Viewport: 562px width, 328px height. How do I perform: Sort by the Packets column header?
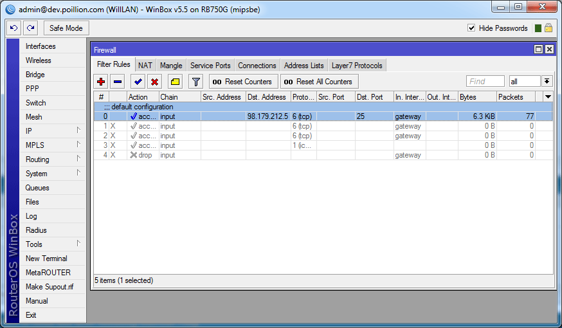(x=516, y=96)
